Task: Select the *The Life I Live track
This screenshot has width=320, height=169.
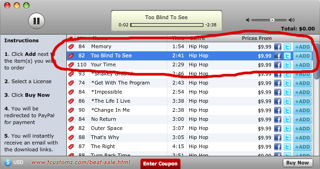Action: pyautogui.click(x=111, y=101)
